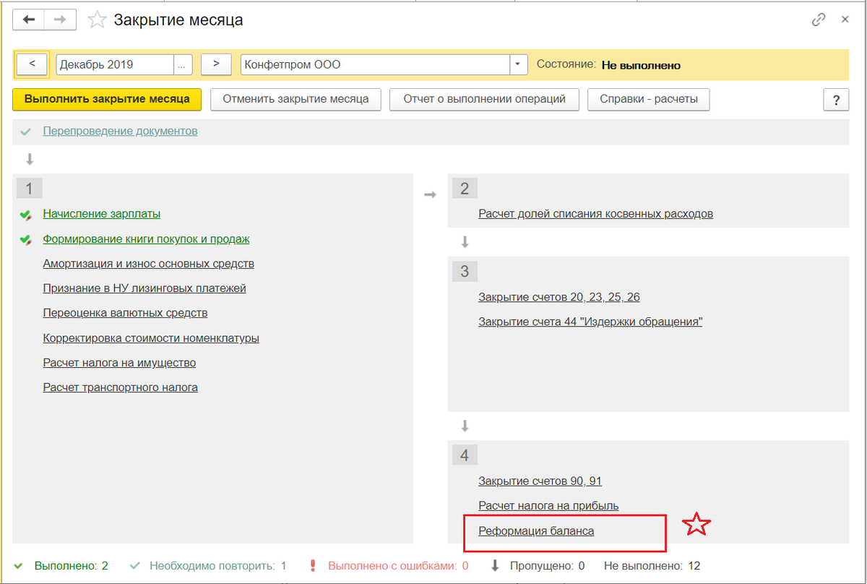
Task: Add Закрытие месяца to favorites via star icon
Action: 97,20
